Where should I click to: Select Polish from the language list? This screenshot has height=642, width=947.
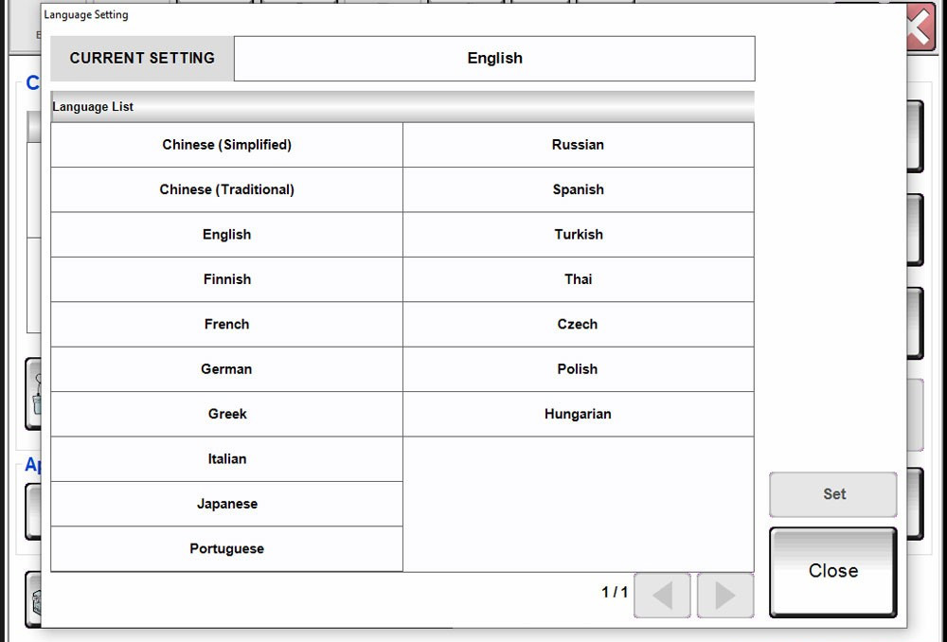coord(578,369)
